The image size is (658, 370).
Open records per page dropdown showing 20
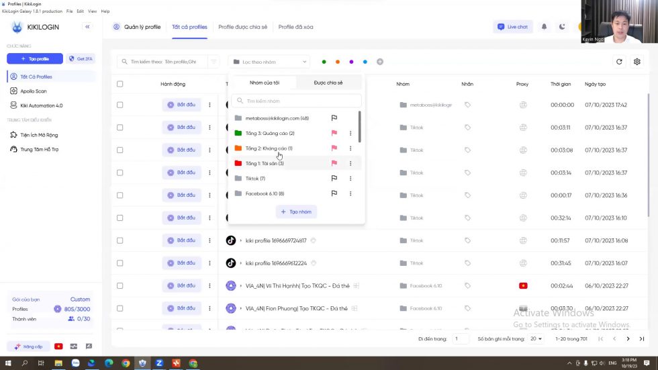pos(536,339)
